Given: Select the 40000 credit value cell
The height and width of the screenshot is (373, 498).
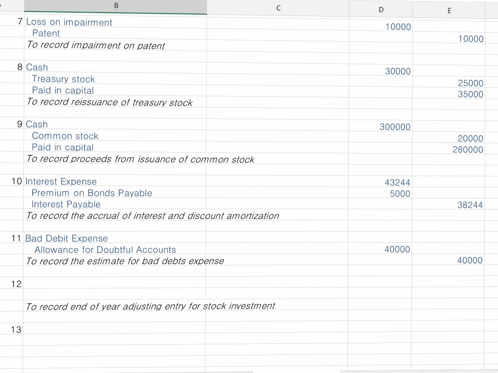Looking at the screenshot, I should click(x=470, y=261).
